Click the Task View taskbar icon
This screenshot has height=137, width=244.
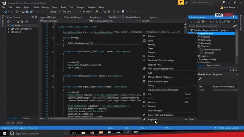74,133
